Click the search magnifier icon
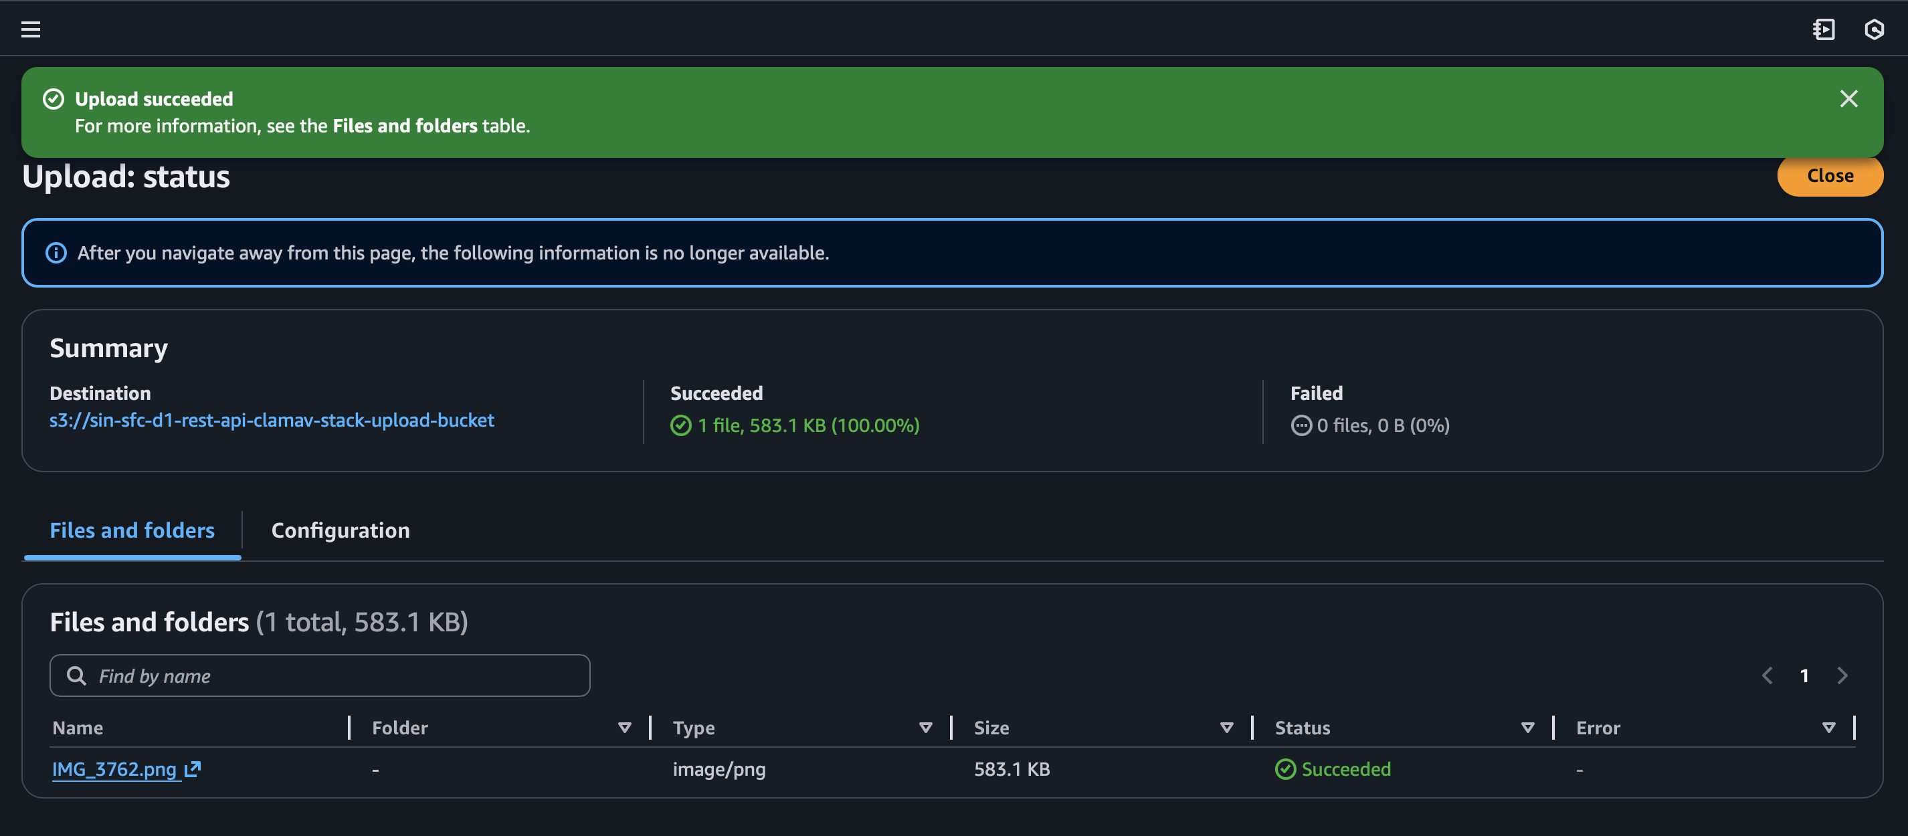Viewport: 1908px width, 836px height. tap(76, 675)
